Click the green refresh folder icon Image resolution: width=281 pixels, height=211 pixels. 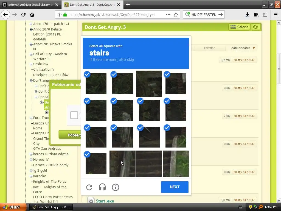click(x=255, y=27)
